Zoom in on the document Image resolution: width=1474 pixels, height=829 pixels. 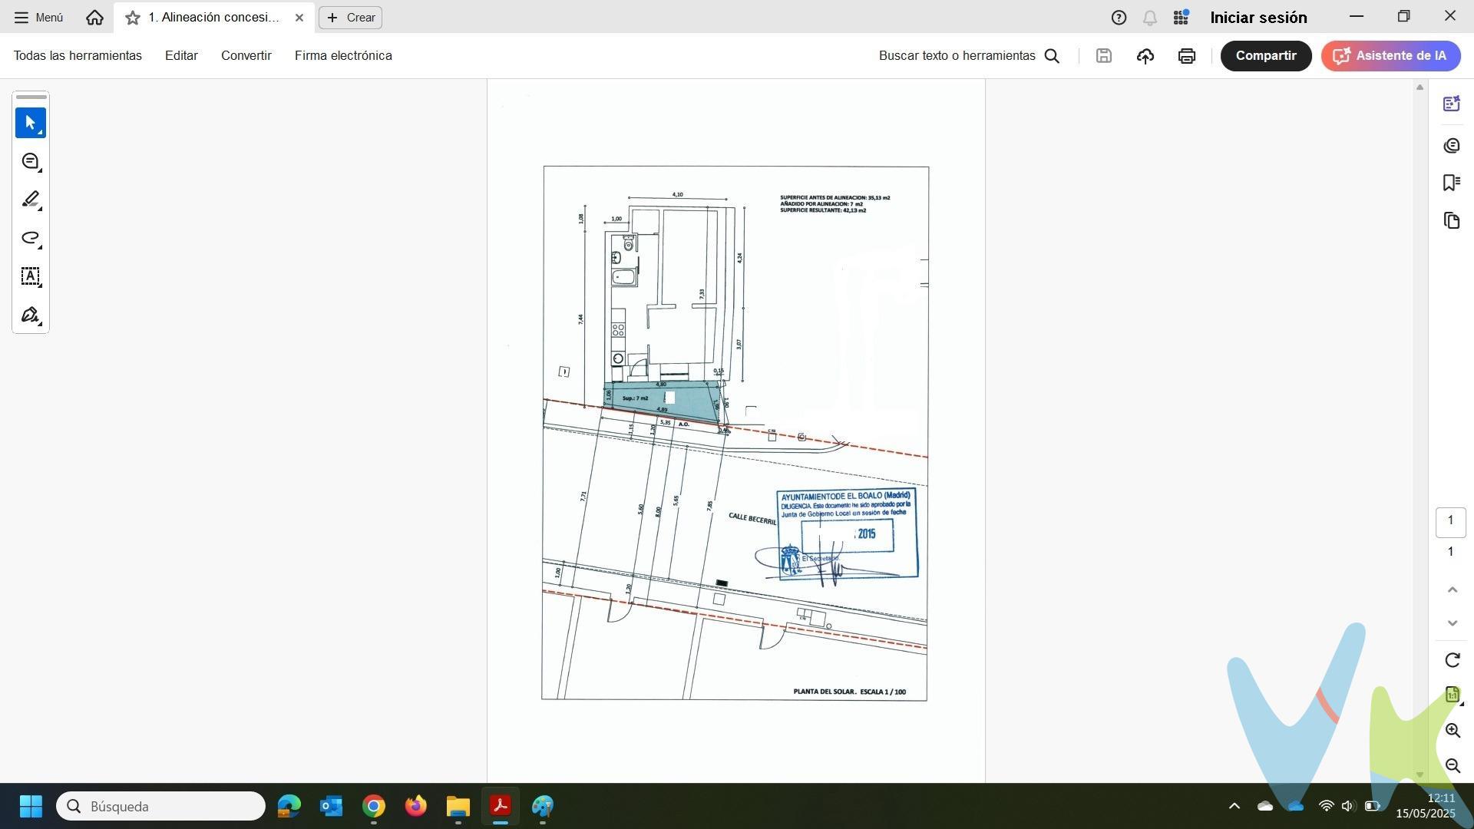click(1452, 731)
